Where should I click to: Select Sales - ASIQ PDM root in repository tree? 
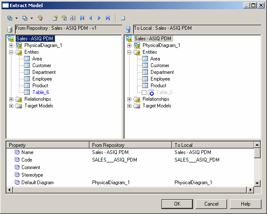pos(35,39)
